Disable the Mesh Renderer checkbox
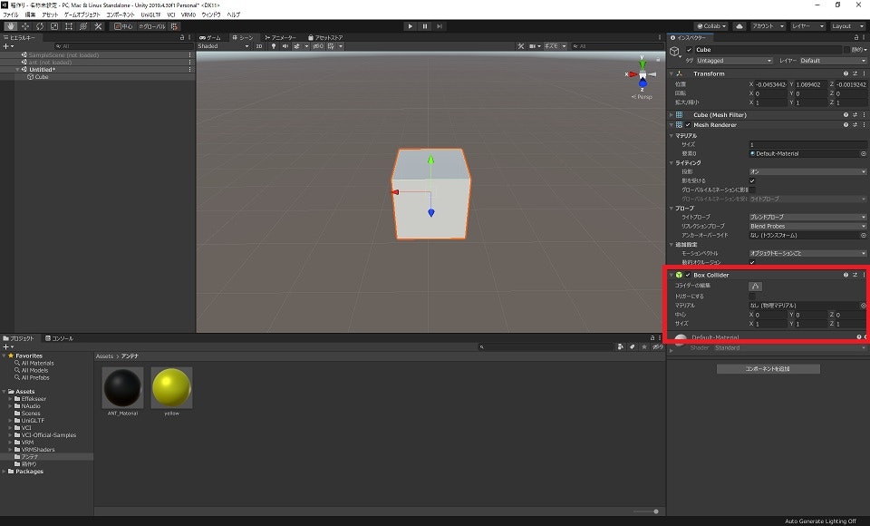 (x=688, y=125)
